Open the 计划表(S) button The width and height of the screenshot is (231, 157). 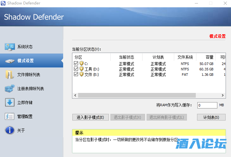[211, 117]
